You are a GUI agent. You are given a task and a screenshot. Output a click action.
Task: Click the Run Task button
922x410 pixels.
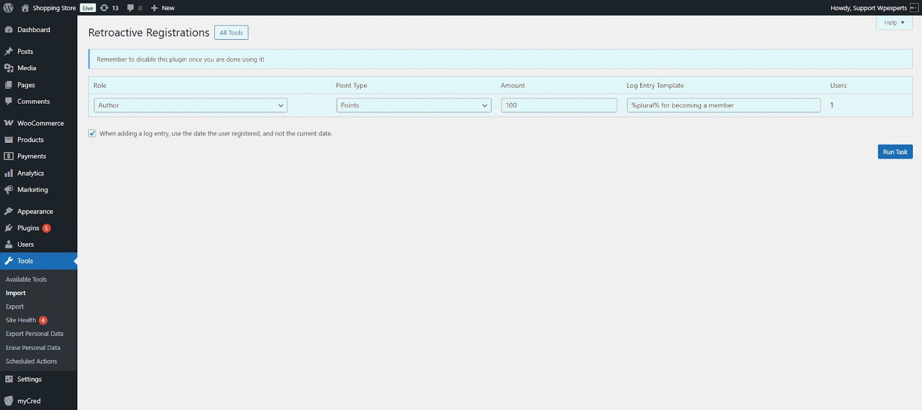point(895,152)
